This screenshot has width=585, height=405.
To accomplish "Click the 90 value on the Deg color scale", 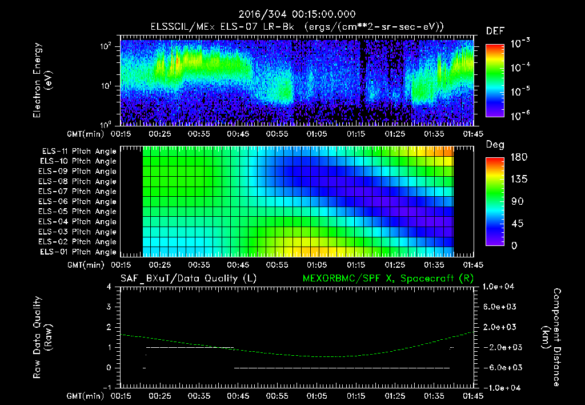I will tap(518, 201).
